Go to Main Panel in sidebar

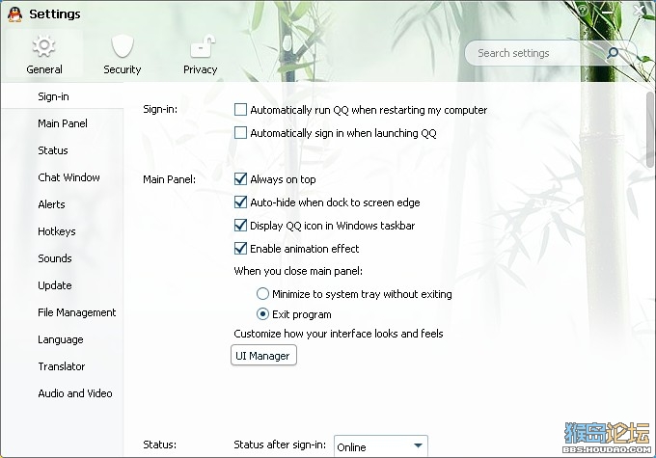point(62,123)
